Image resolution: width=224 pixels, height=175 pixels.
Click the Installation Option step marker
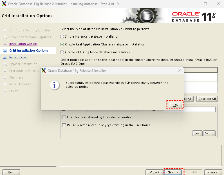tap(5, 44)
